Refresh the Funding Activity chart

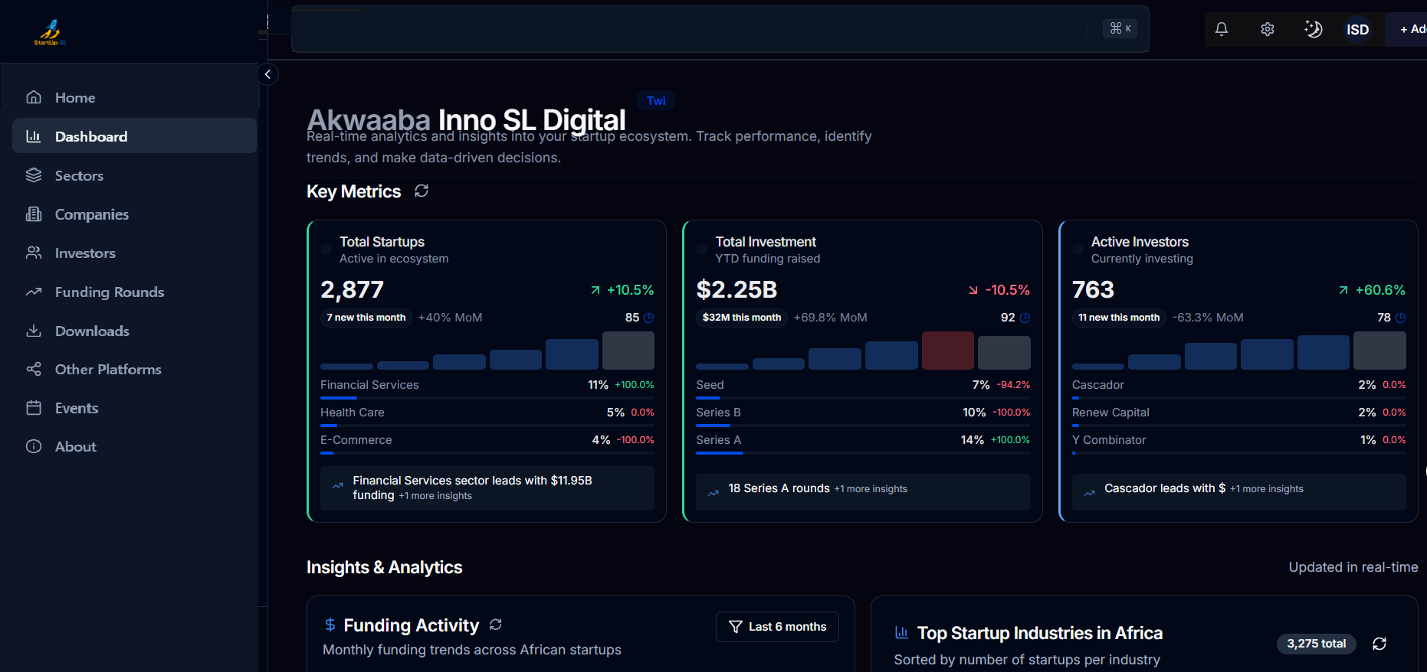[x=496, y=625]
